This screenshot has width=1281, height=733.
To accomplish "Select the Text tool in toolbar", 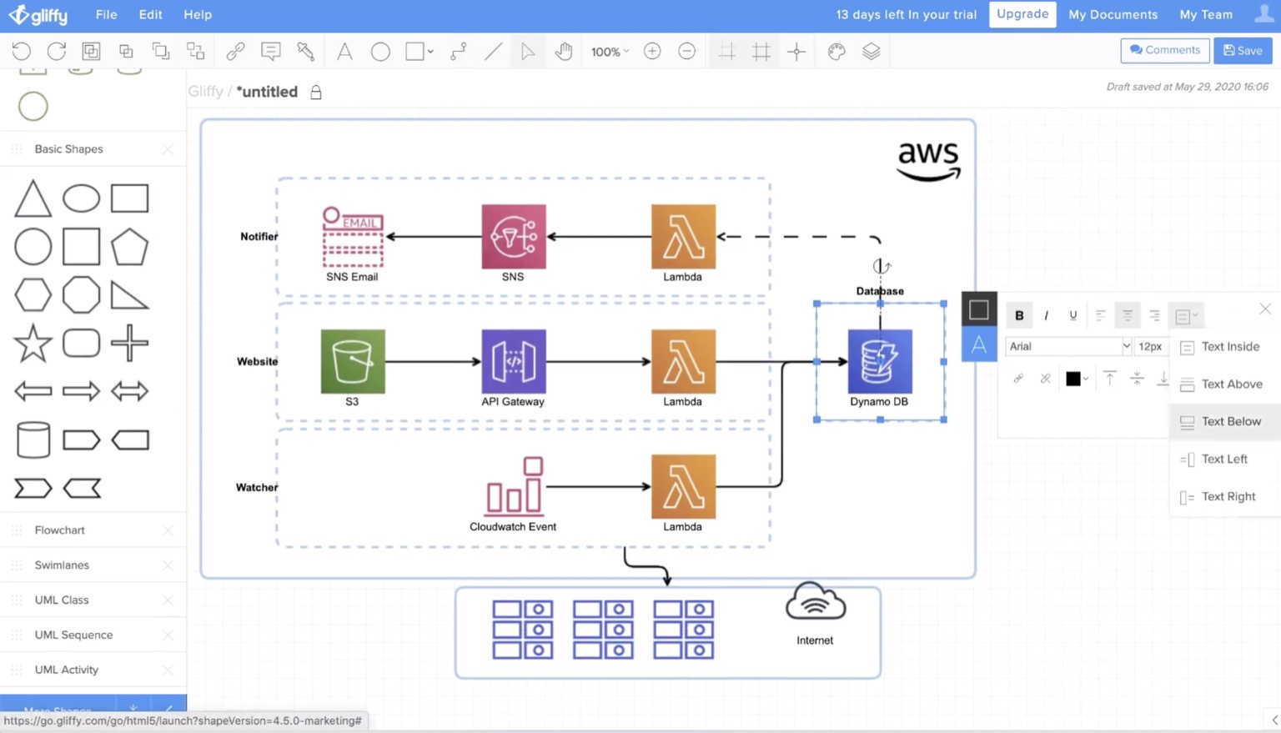I will click(x=344, y=51).
